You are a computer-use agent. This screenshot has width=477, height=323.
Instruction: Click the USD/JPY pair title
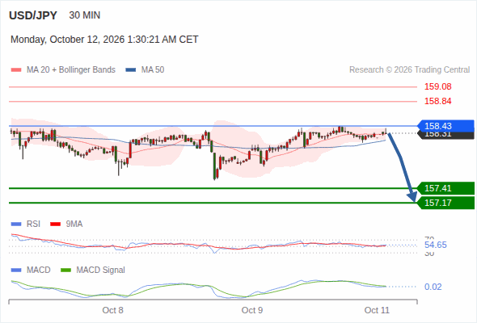point(33,15)
